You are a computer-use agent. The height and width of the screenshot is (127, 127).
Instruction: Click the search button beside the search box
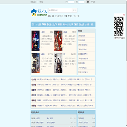(x=74, y=10)
